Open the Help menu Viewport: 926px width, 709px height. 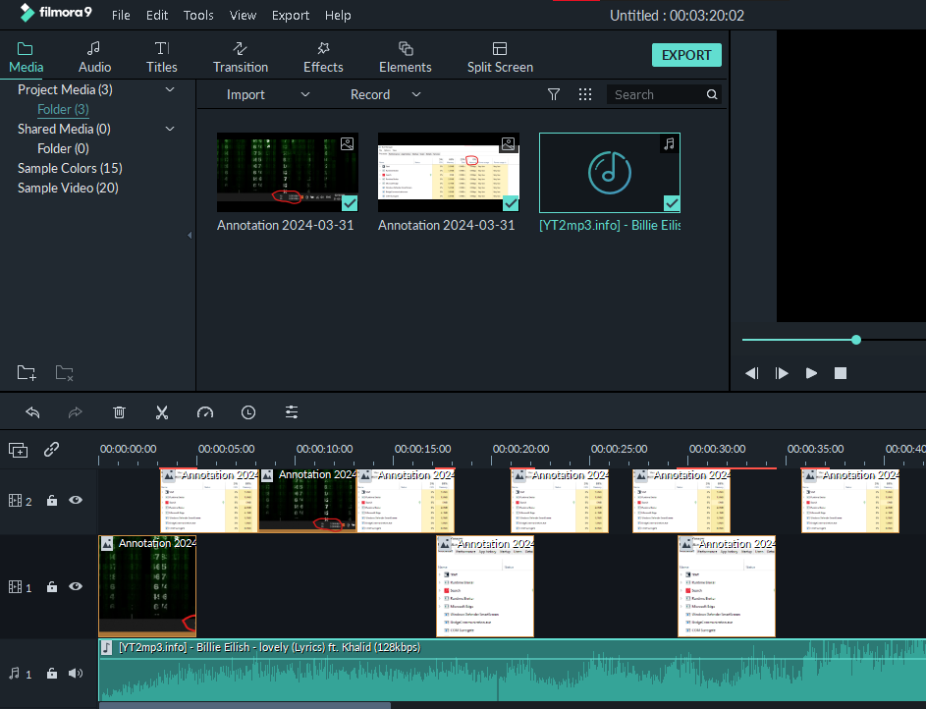click(338, 16)
